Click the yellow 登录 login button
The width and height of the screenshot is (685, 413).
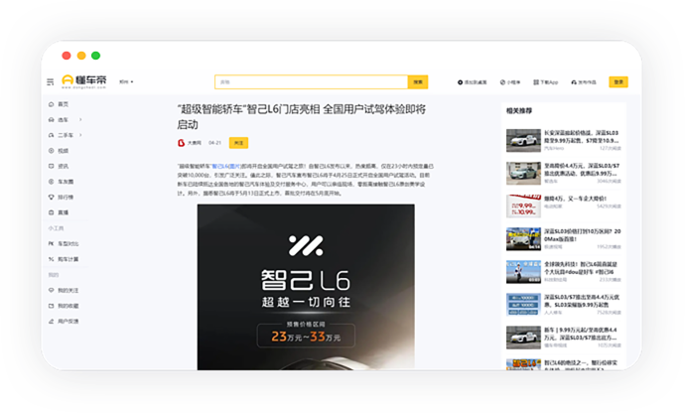click(618, 81)
